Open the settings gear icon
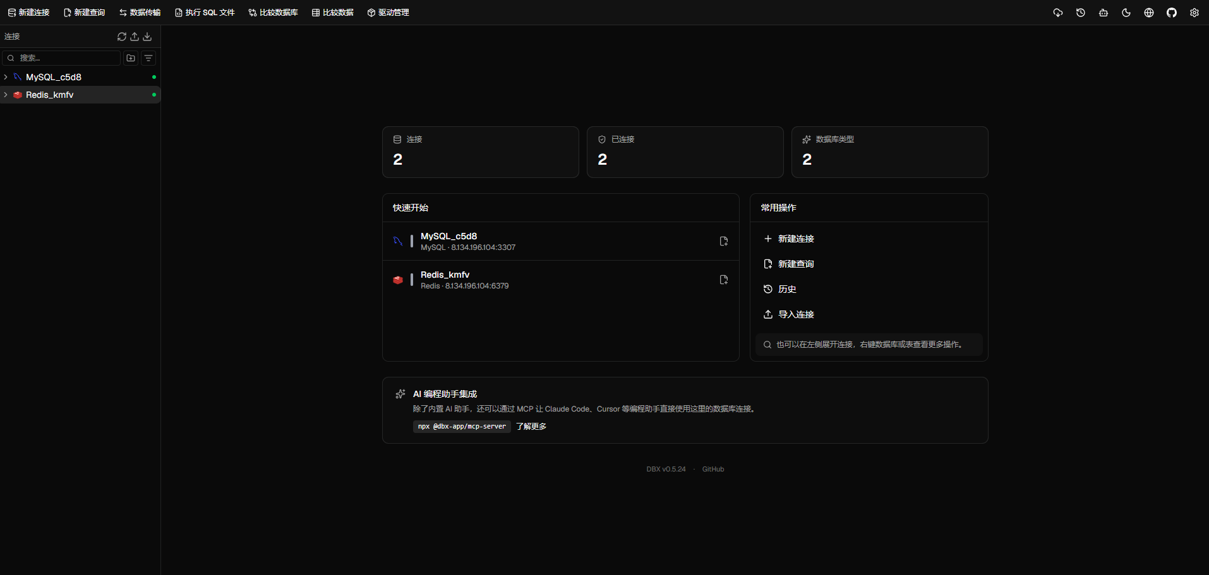The image size is (1209, 575). [x=1194, y=13]
